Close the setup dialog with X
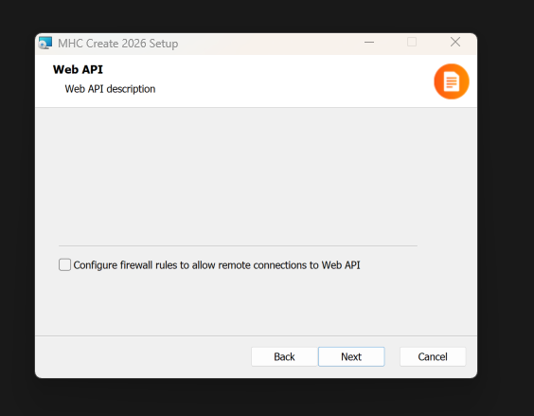 coord(455,42)
